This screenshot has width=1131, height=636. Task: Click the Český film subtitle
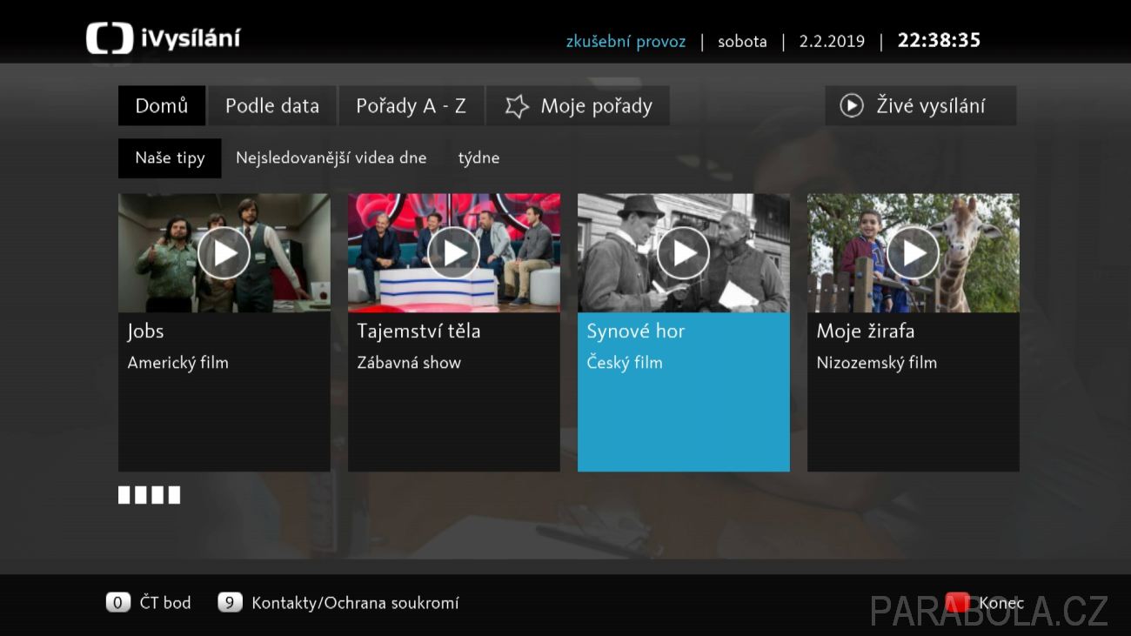point(625,363)
